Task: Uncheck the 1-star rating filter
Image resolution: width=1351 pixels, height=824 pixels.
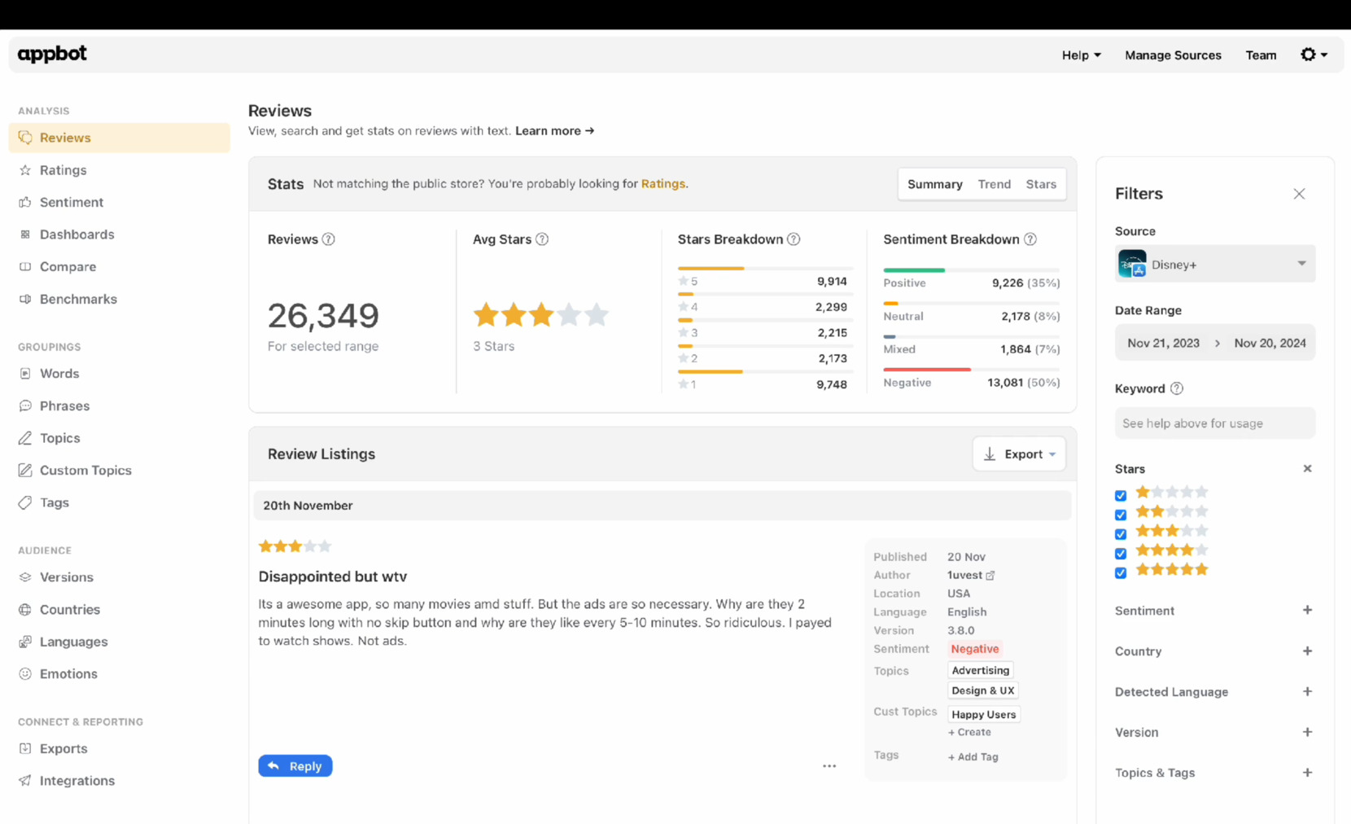Action: pyautogui.click(x=1121, y=495)
